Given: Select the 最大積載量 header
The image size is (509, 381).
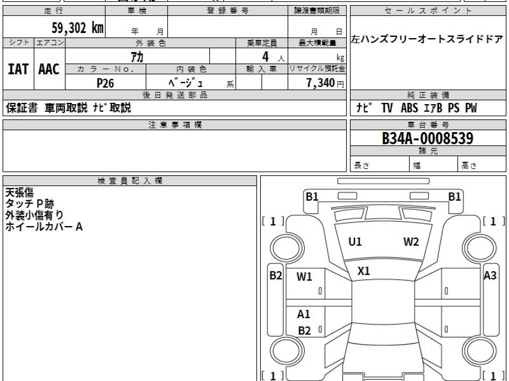Looking at the screenshot, I should [317, 43].
